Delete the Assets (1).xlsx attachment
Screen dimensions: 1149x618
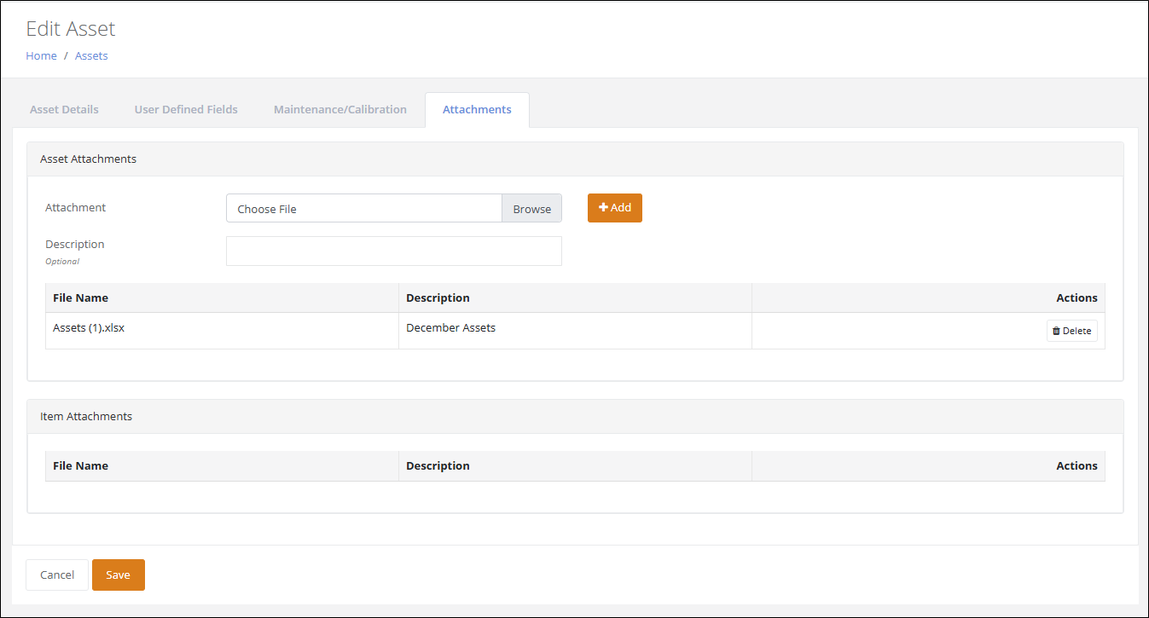(x=1072, y=331)
